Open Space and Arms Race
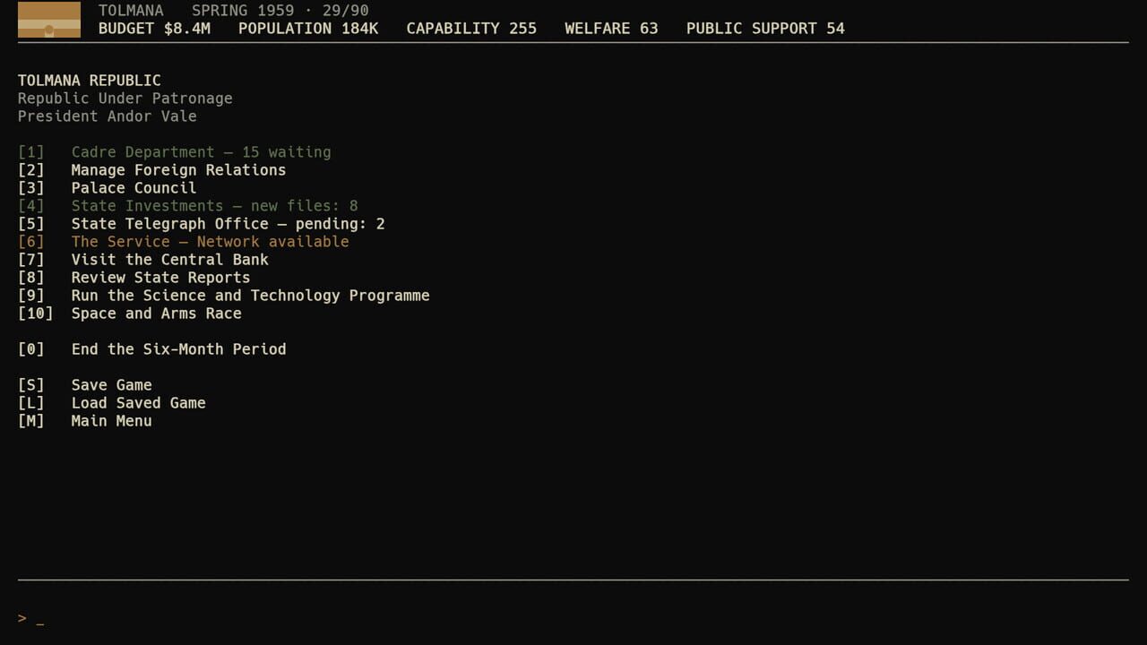 [x=130, y=314]
